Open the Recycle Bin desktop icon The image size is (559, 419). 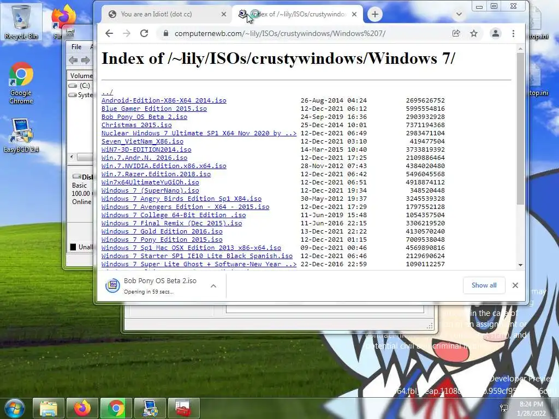coord(21,21)
